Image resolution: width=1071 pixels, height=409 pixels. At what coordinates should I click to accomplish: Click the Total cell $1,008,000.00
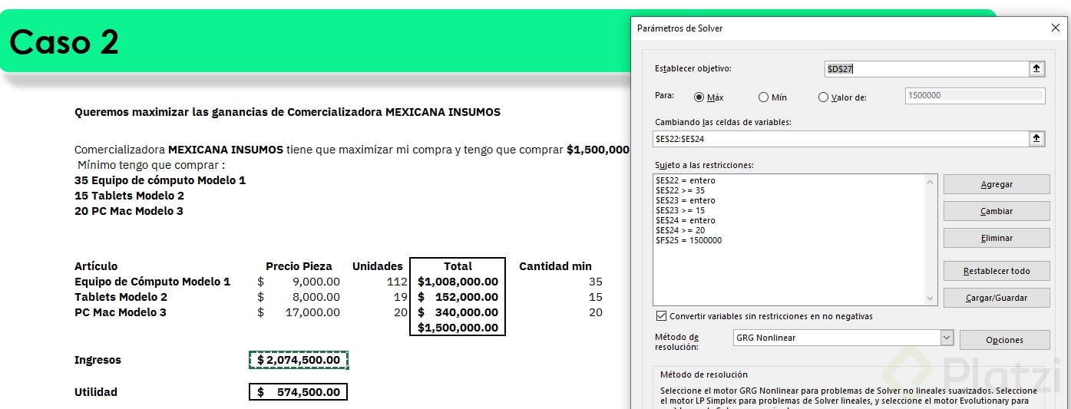click(x=458, y=282)
